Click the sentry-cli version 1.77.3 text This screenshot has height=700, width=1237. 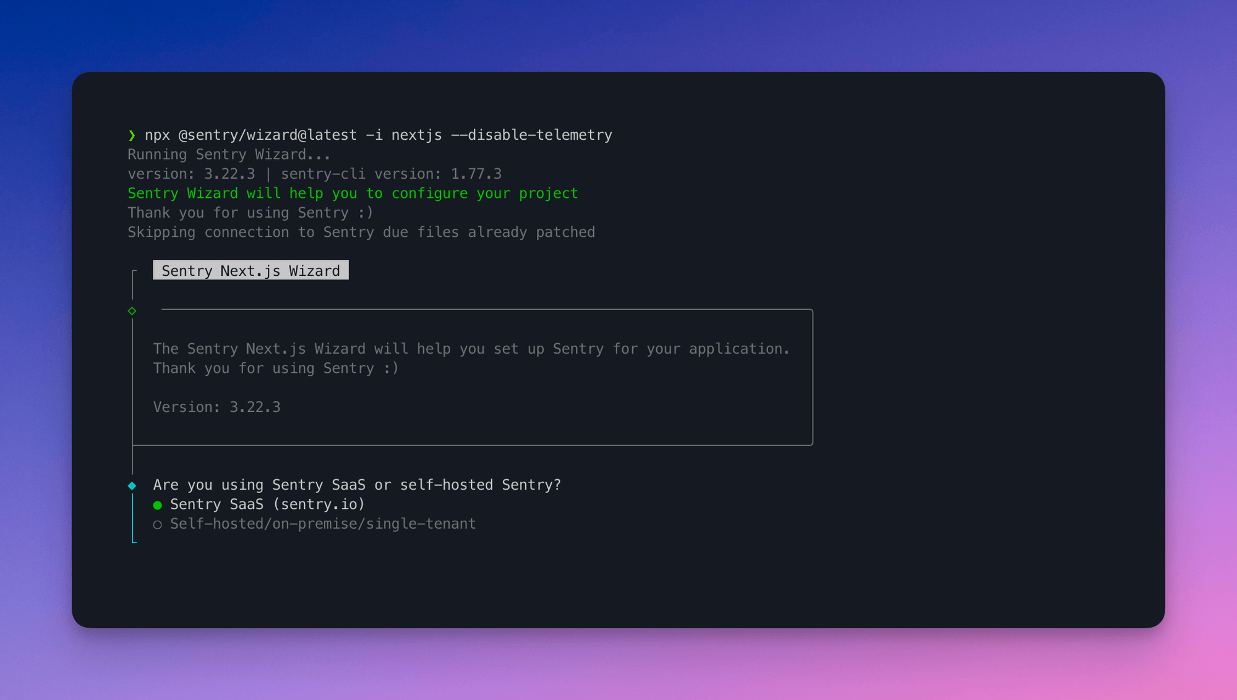click(391, 174)
